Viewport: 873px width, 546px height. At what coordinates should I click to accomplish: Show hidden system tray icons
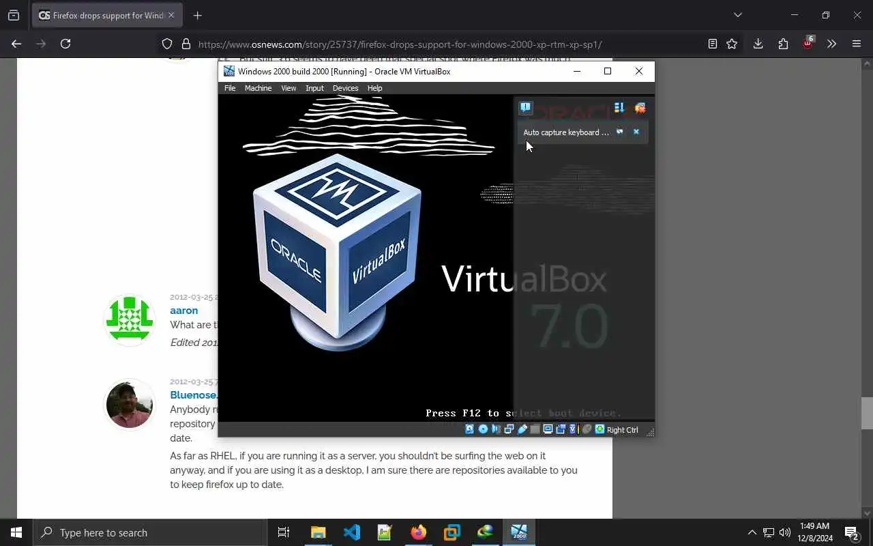tap(752, 532)
